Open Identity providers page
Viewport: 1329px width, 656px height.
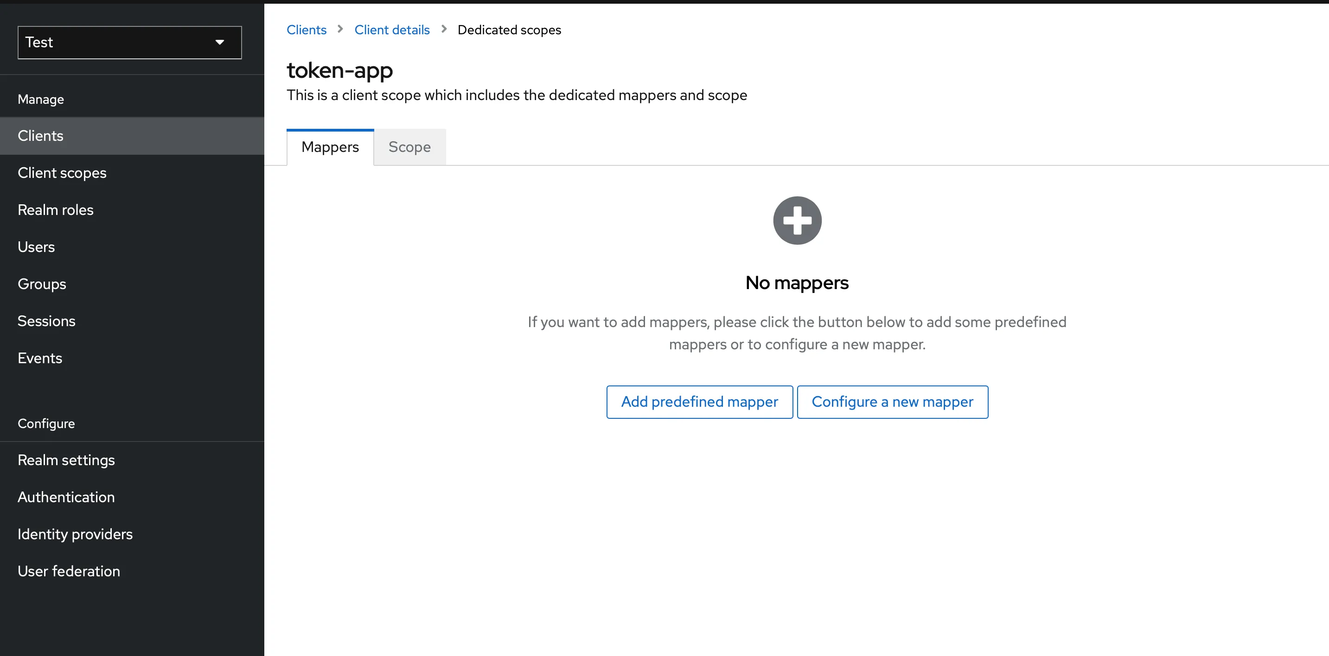coord(75,534)
